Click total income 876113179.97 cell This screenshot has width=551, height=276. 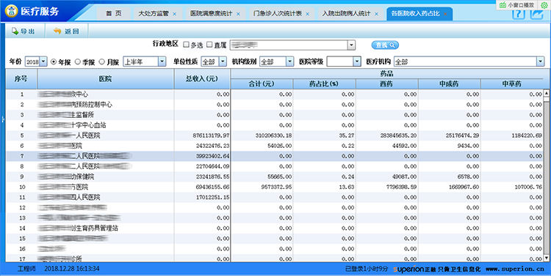point(202,135)
